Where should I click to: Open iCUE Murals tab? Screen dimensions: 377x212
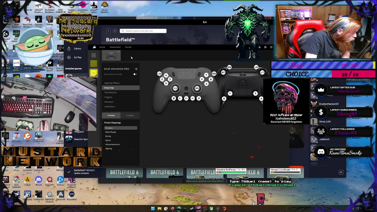point(128,47)
